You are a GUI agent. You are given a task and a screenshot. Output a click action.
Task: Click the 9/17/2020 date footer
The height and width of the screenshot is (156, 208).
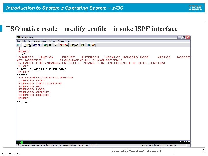(11, 154)
